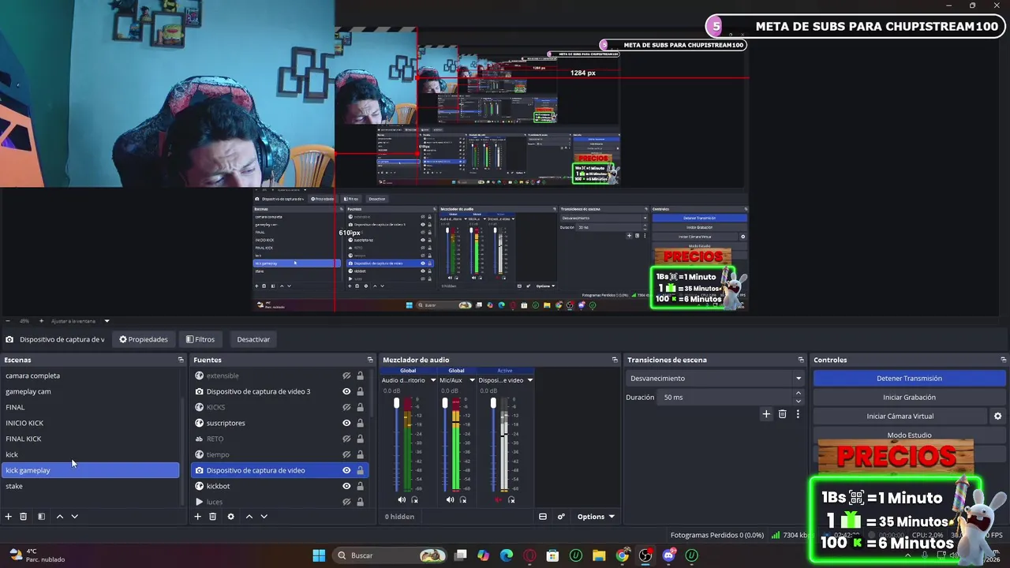This screenshot has width=1010, height=568.
Task: Move the selected source down
Action: click(x=264, y=517)
